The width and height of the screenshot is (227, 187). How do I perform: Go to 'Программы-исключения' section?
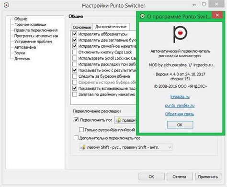tap(36, 36)
